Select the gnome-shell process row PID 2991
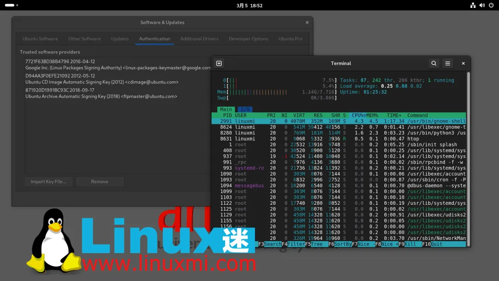The width and height of the screenshot is (499, 281). 339,121
